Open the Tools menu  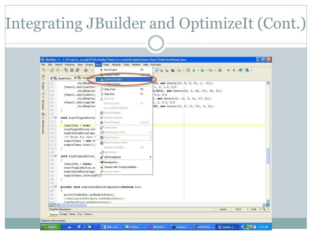126,65
